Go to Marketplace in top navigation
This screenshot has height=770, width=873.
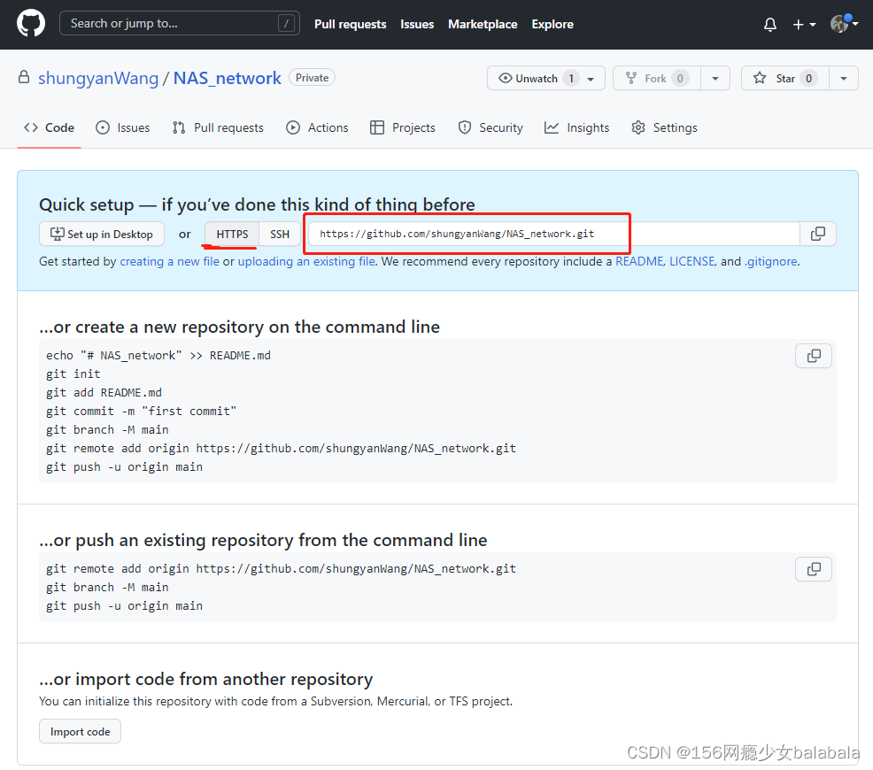pyautogui.click(x=483, y=25)
